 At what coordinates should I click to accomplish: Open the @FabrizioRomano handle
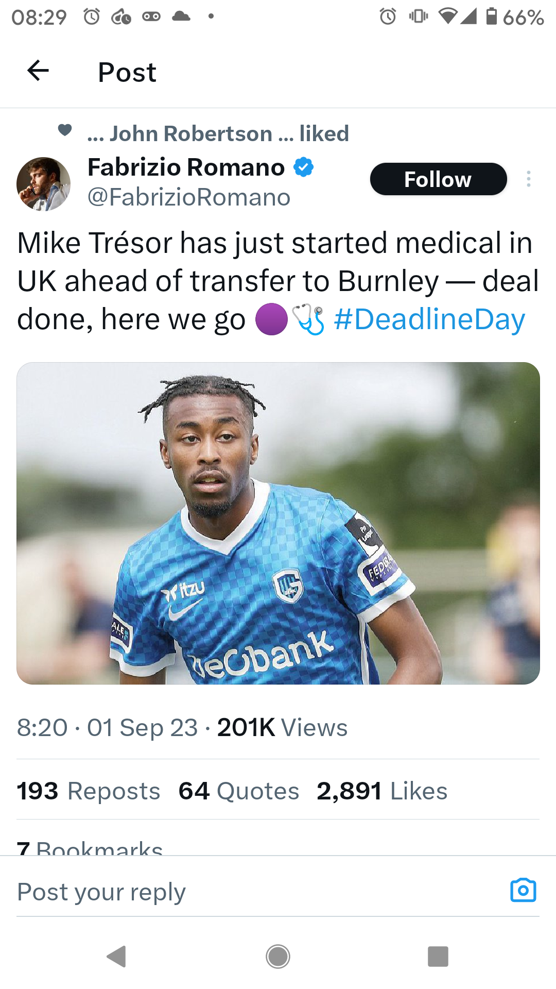click(x=189, y=197)
